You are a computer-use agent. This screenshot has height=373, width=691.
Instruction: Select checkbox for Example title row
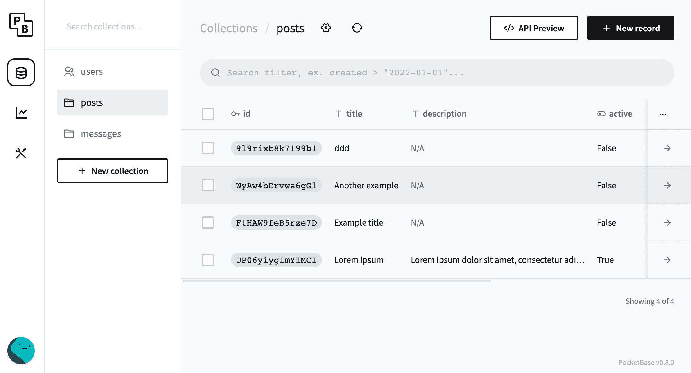(208, 222)
